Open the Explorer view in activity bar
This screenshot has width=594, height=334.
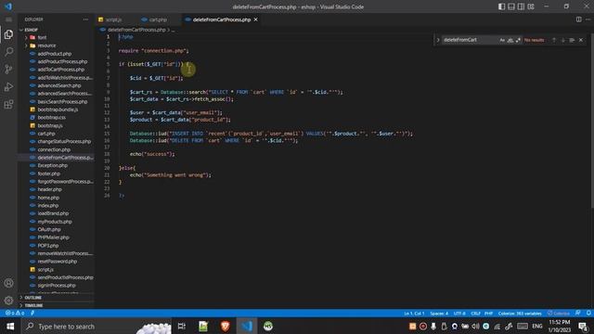tap(8, 34)
